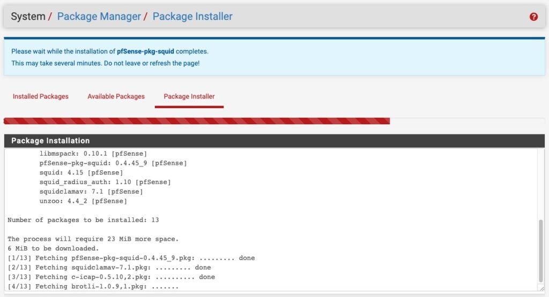Click the '[2/13] Fetching squidclamav-7.1.pkg' line
The image size is (549, 297).
[x=109, y=268]
